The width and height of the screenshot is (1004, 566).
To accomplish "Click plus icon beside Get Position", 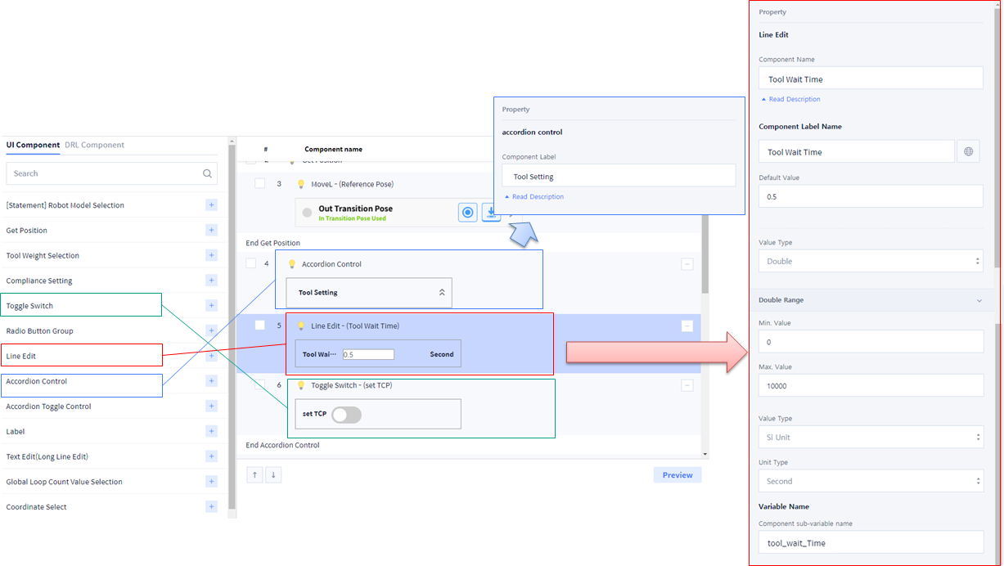I will click(x=211, y=231).
